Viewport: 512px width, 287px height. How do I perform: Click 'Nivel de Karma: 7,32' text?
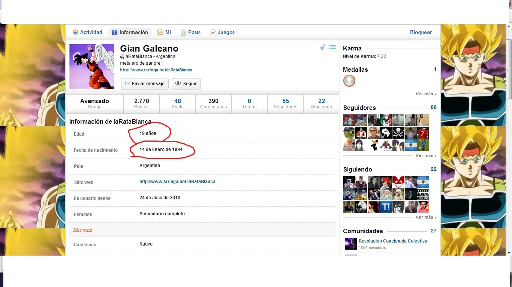[x=364, y=56]
